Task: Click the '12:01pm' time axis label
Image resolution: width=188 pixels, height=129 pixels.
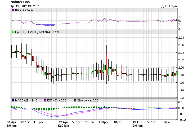Action: pyautogui.click(x=25, y=122)
